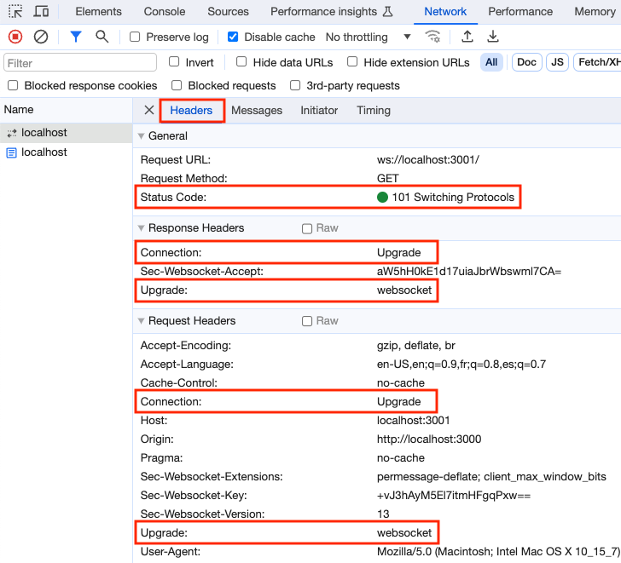Screen dimensions: 621x563
Task: Collapse the Response Headers section
Action: pos(141,228)
